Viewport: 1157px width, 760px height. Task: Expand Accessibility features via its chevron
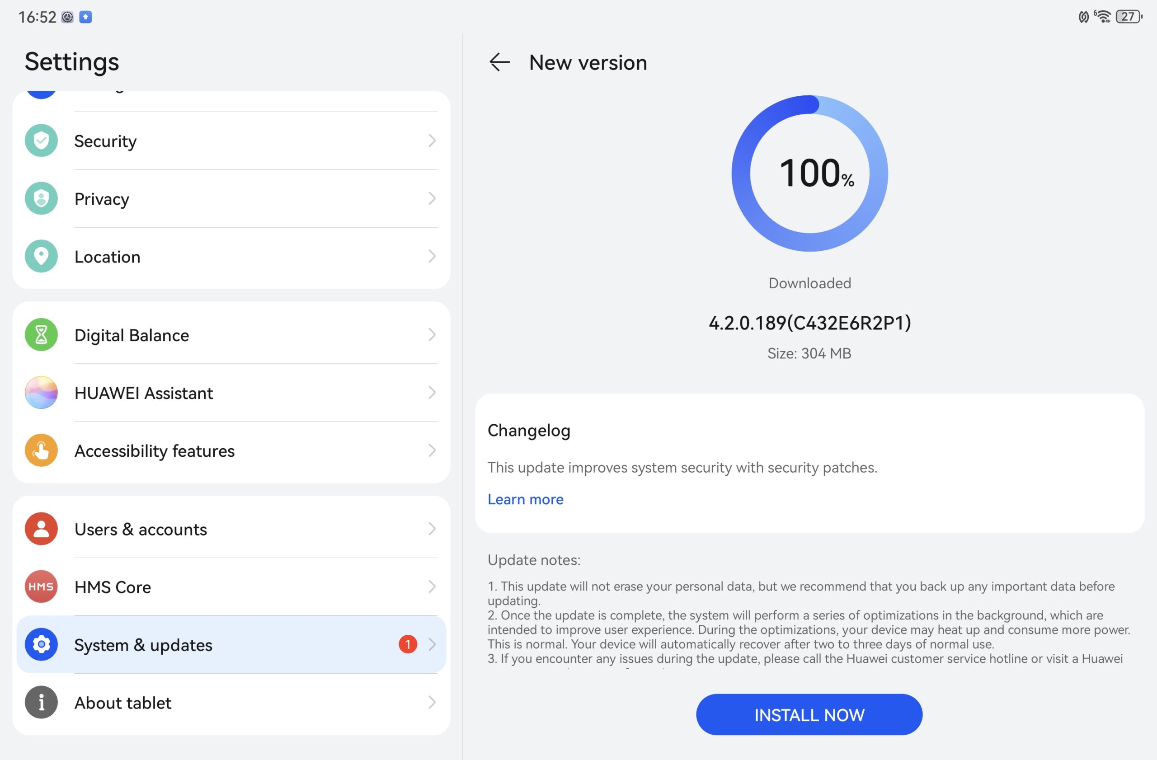click(x=432, y=450)
